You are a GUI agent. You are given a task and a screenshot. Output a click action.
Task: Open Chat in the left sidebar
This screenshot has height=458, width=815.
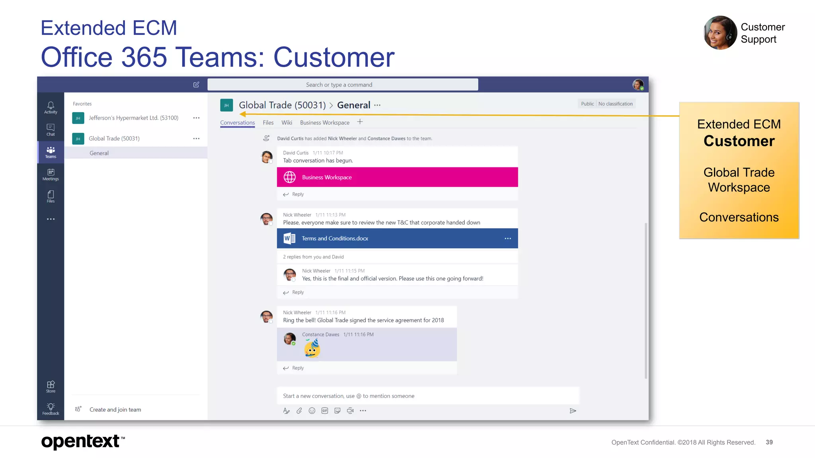point(51,130)
